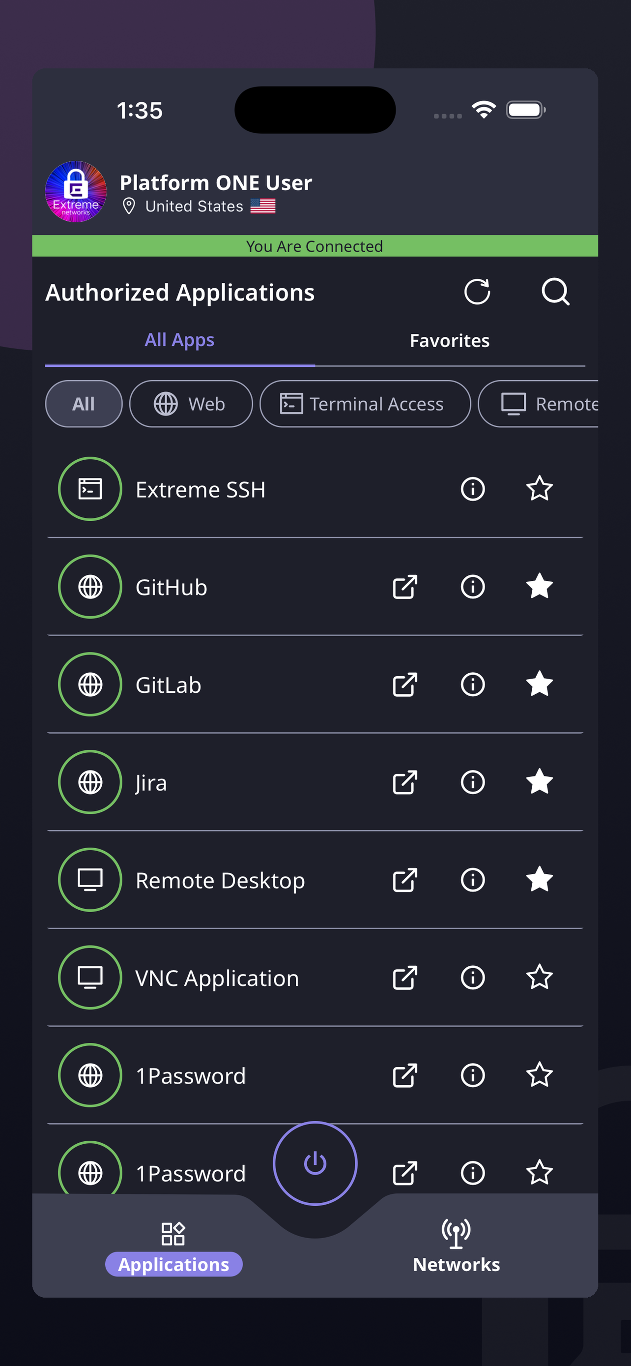Launch externally from the 1Password row above the bottom one
Image resolution: width=631 pixels, height=1366 pixels.
[405, 1074]
